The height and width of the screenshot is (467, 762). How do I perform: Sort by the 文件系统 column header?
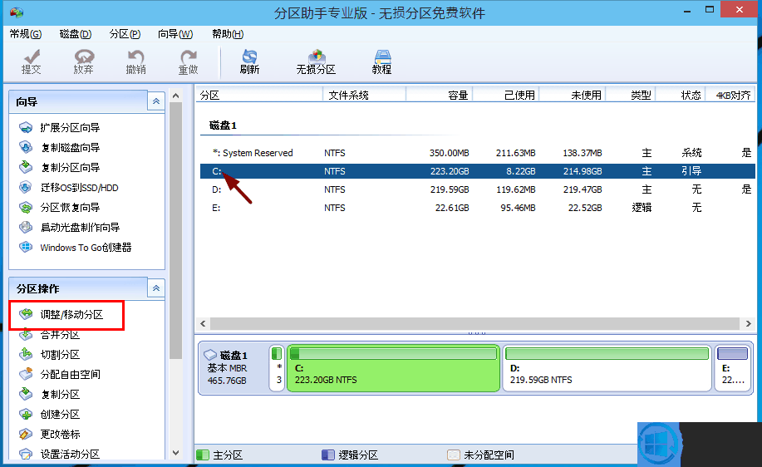365,96
